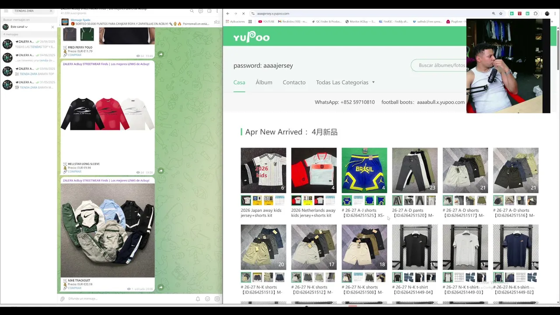Open navy N-K t-shirt album ID:6264251449-02

click(516, 247)
